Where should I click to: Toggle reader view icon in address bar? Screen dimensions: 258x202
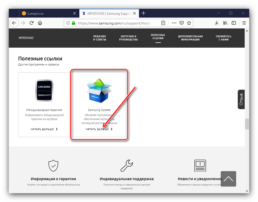[x=163, y=23]
